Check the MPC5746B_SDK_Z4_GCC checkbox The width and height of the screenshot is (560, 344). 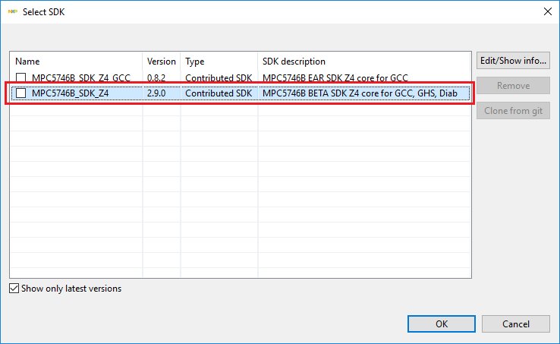coord(21,77)
